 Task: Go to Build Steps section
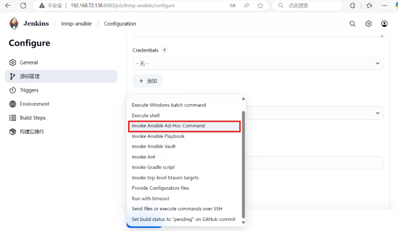pyautogui.click(x=61, y=118)
